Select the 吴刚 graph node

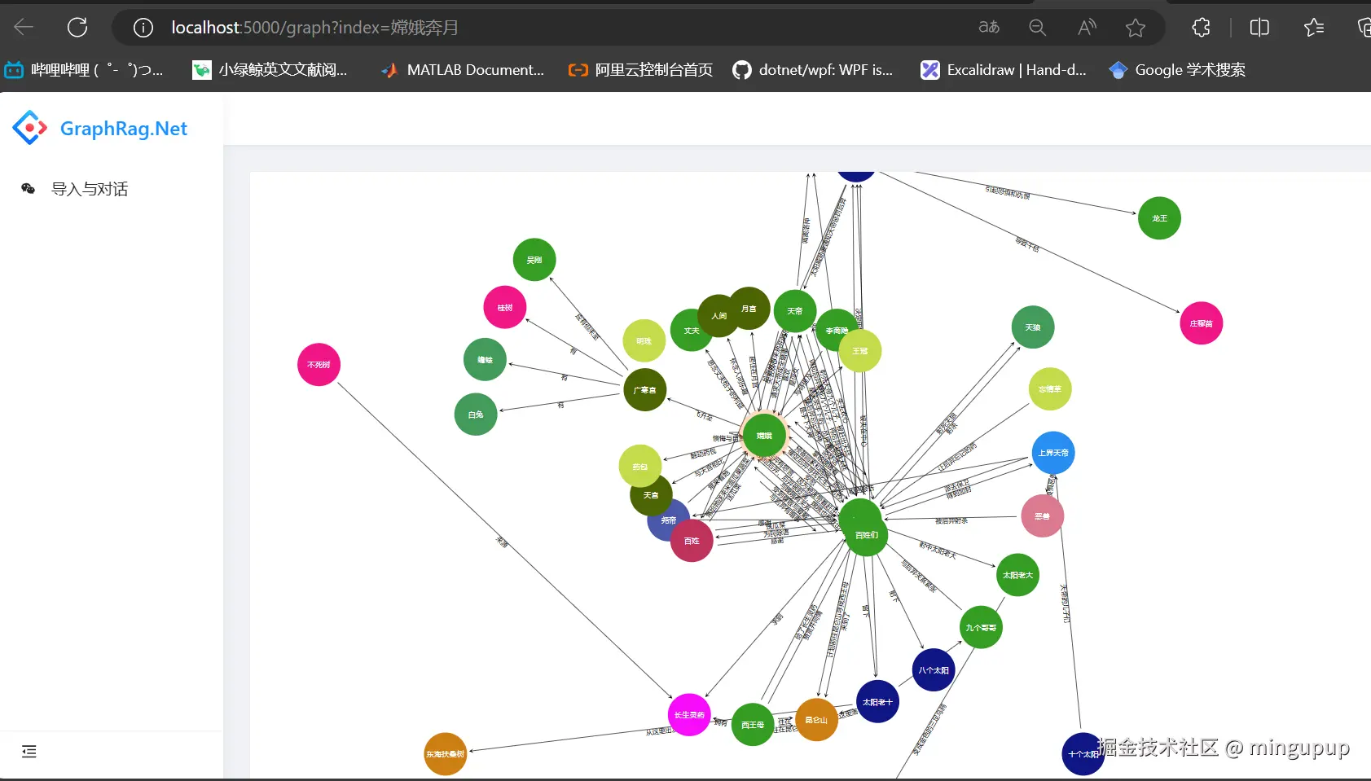pyautogui.click(x=534, y=260)
